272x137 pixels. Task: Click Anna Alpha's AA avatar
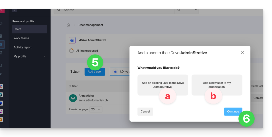[73, 98]
